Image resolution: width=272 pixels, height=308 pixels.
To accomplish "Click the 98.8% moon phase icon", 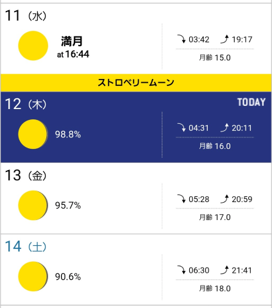I will [x=33, y=134].
